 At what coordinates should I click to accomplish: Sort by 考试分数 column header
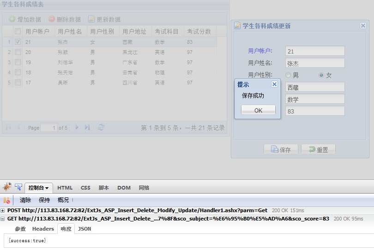point(200,31)
